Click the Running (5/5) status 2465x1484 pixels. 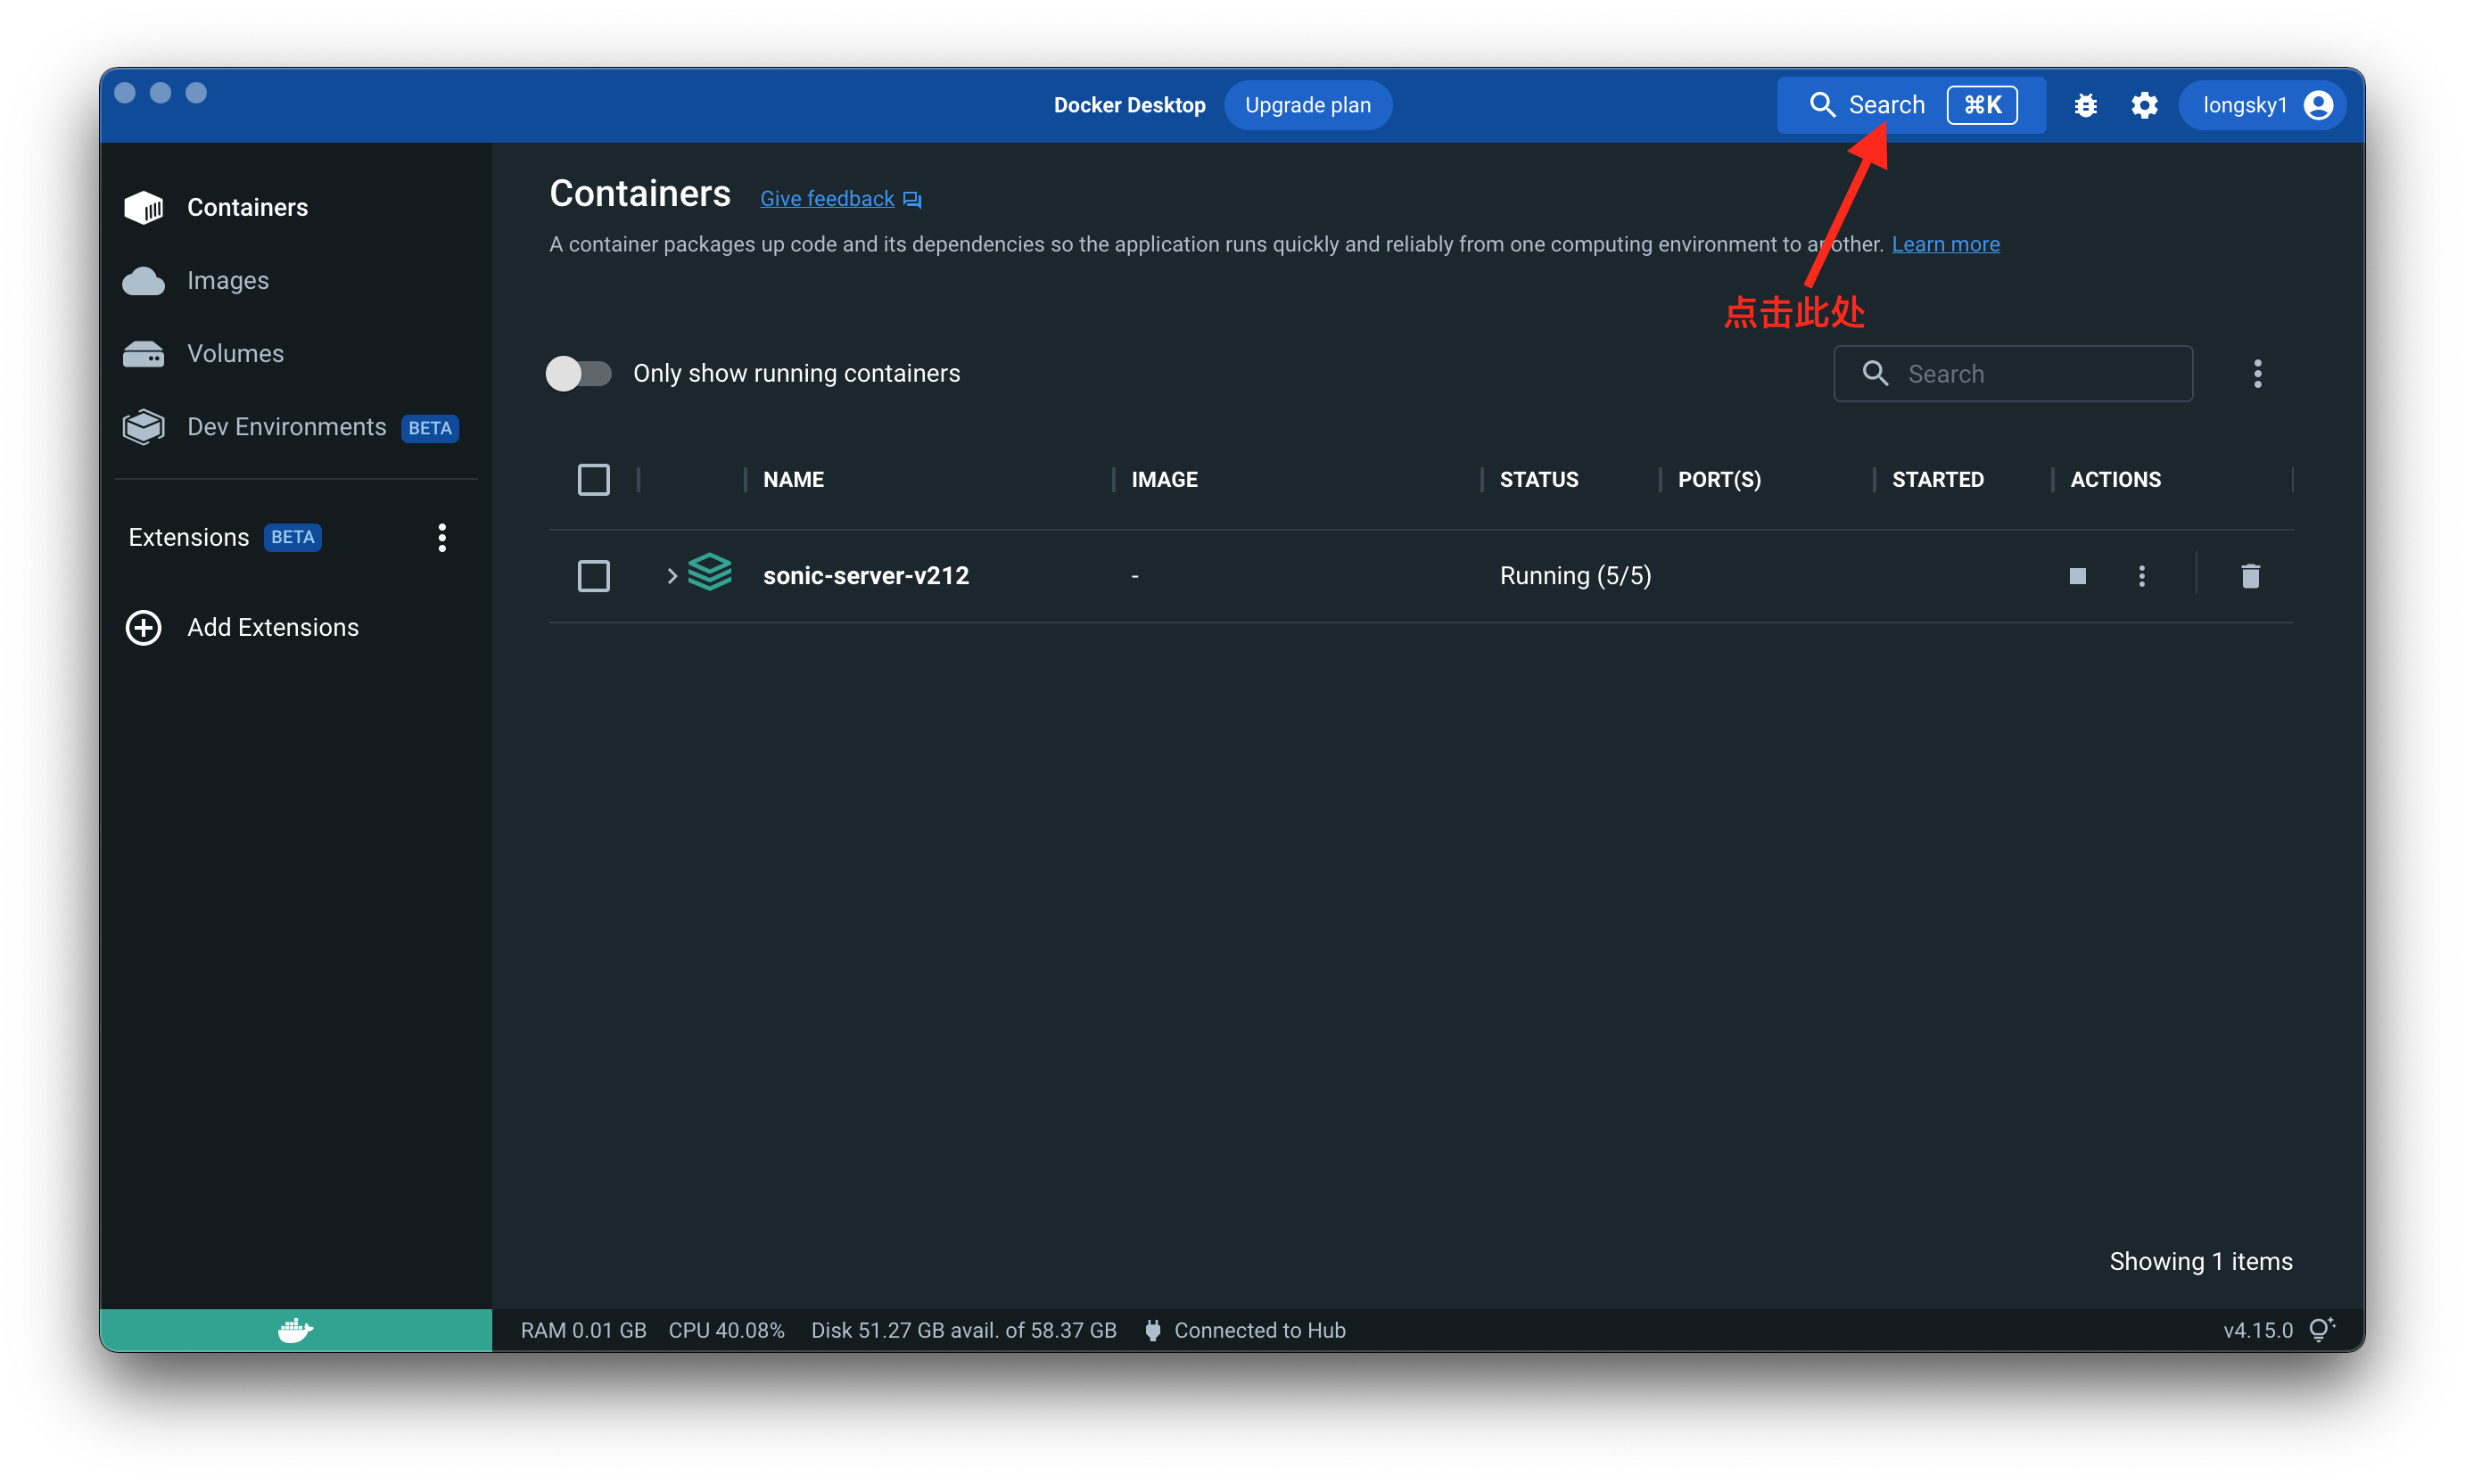1575,575
